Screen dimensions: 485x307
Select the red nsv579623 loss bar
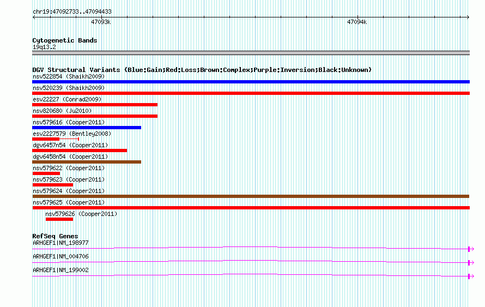click(52, 185)
